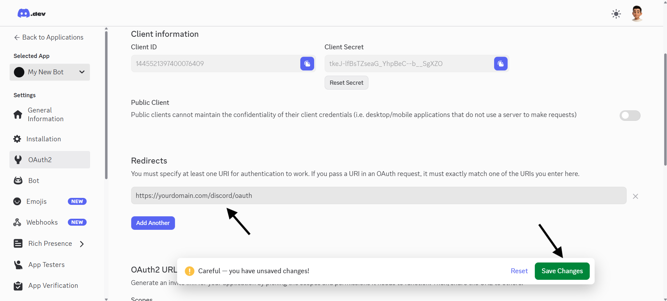The width and height of the screenshot is (667, 301).
Task: Click the Rich Presence document icon
Action: point(18,243)
